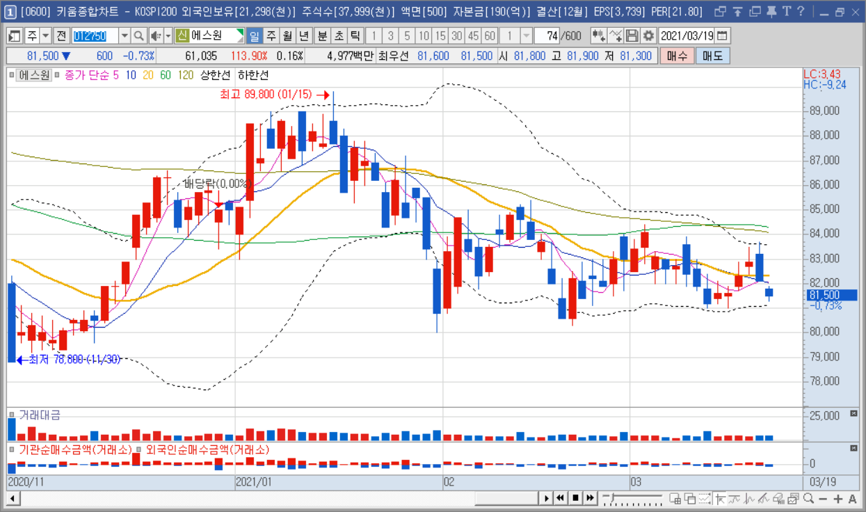Viewport: 866px width, 512px height.
Task: Click the 74 bar count input field
Action: (547, 36)
